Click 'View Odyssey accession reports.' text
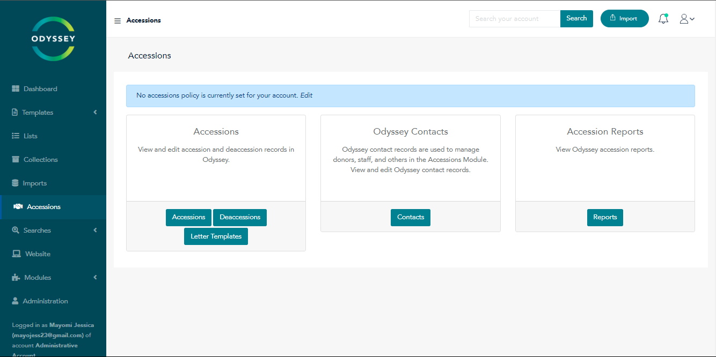 [x=605, y=150]
